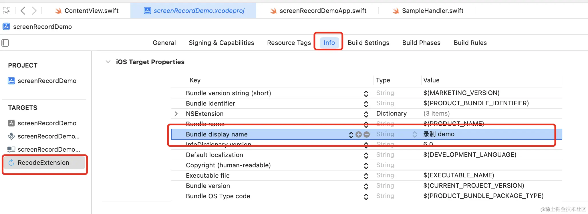
Task: Open key stepper for Copyright (human-readable)
Action: click(x=366, y=166)
